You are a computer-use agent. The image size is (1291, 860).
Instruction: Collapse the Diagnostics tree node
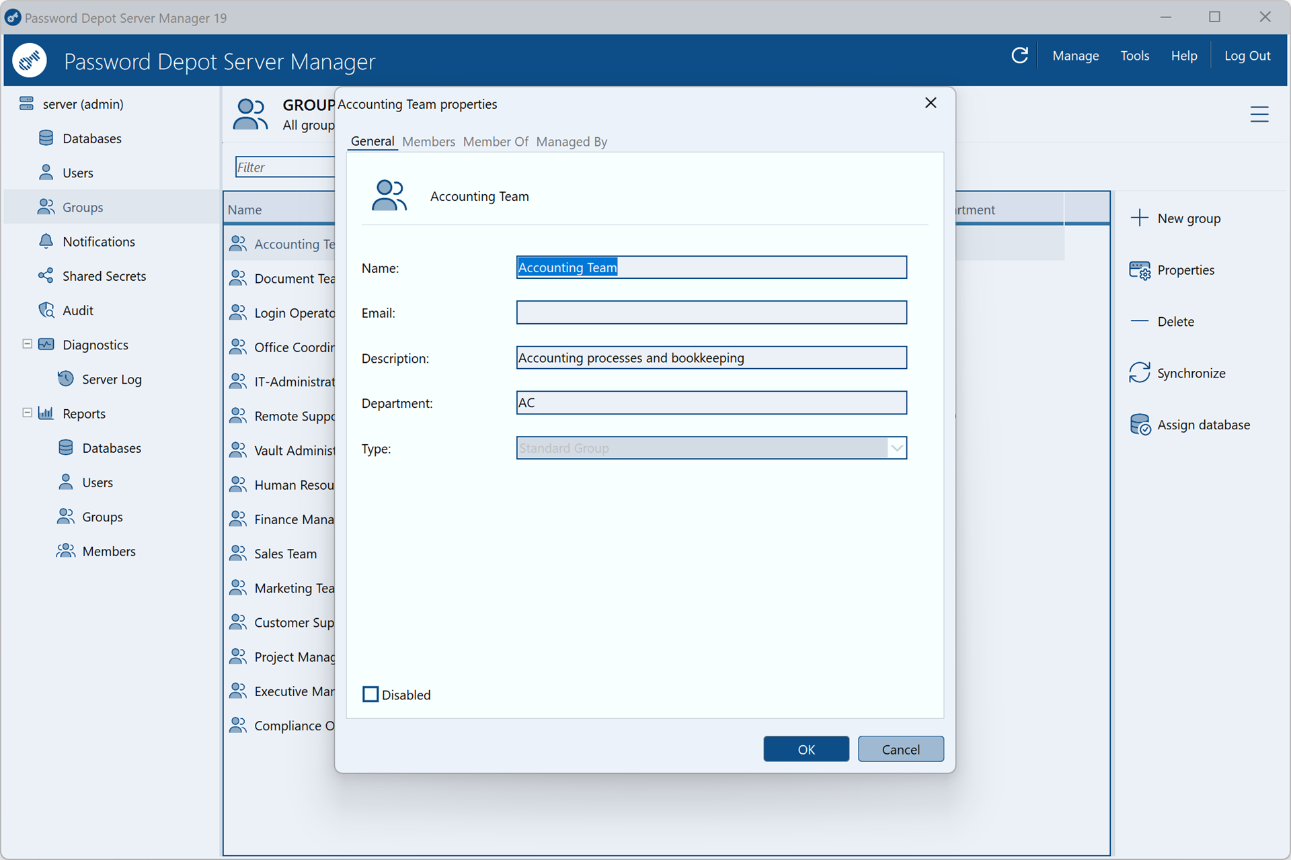click(28, 344)
